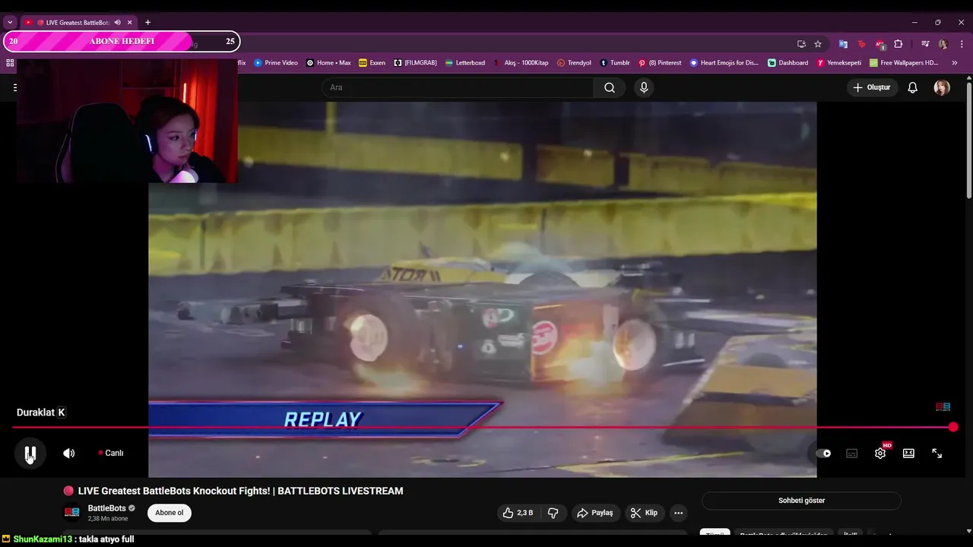
Task: Close the LIVE Greatest BattleBots tab
Action: 129,22
